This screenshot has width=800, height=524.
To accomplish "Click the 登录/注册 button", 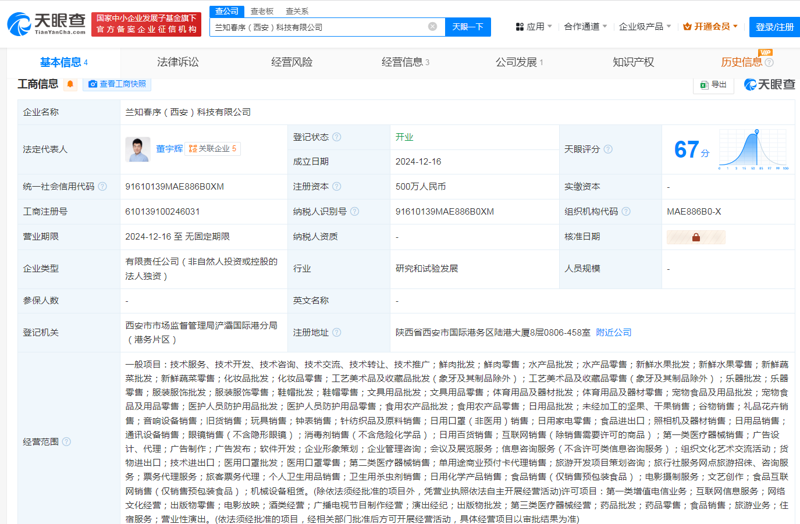I will pyautogui.click(x=774, y=27).
